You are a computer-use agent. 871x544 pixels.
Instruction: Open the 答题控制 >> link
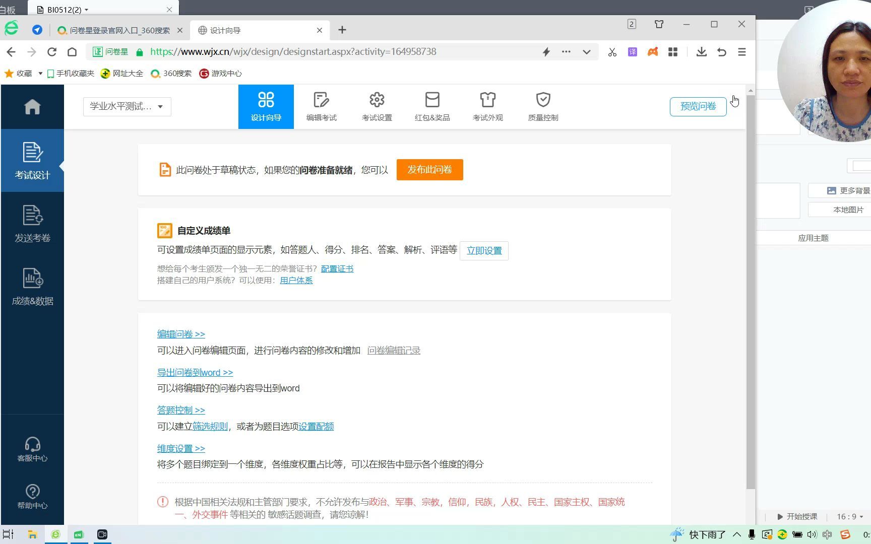181,410
